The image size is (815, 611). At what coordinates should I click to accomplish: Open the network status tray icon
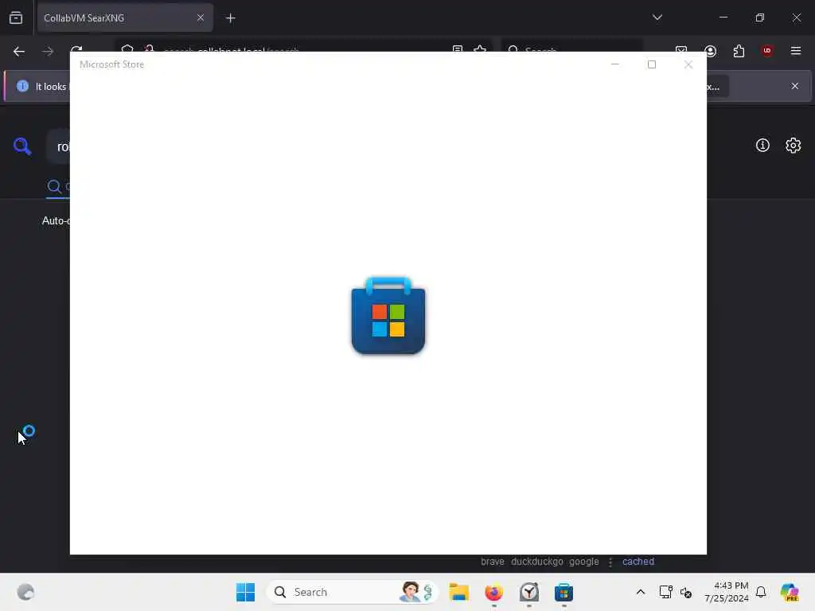point(665,592)
